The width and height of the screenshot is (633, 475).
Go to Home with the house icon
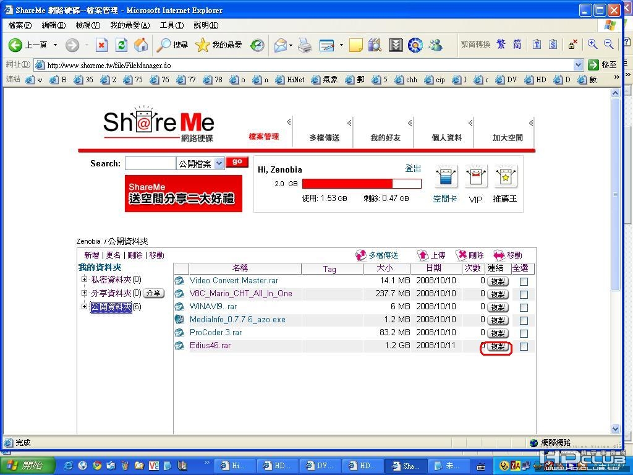pos(140,45)
